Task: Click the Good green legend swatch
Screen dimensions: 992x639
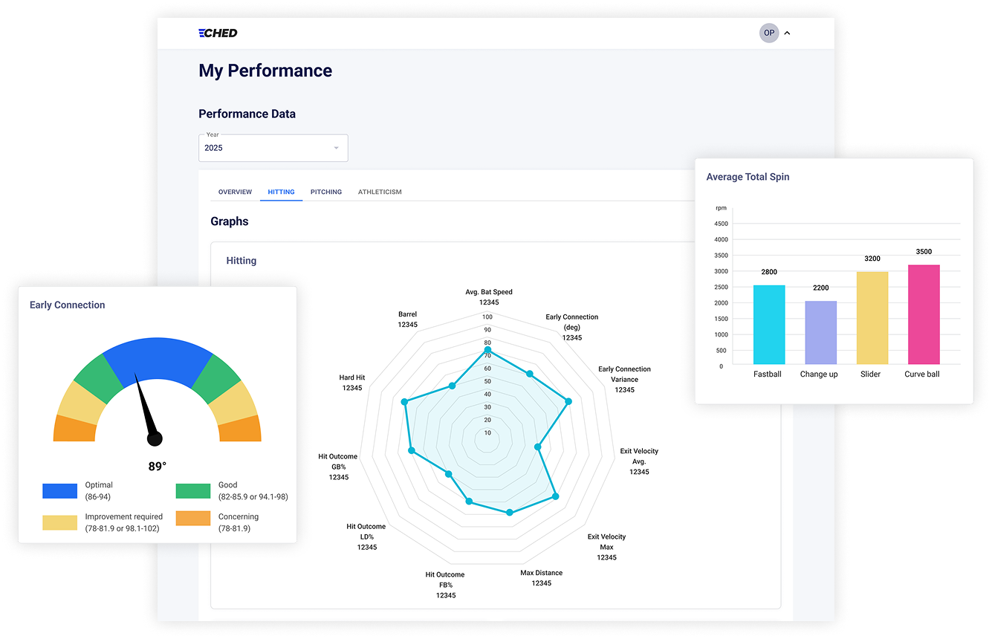Action: pos(192,490)
